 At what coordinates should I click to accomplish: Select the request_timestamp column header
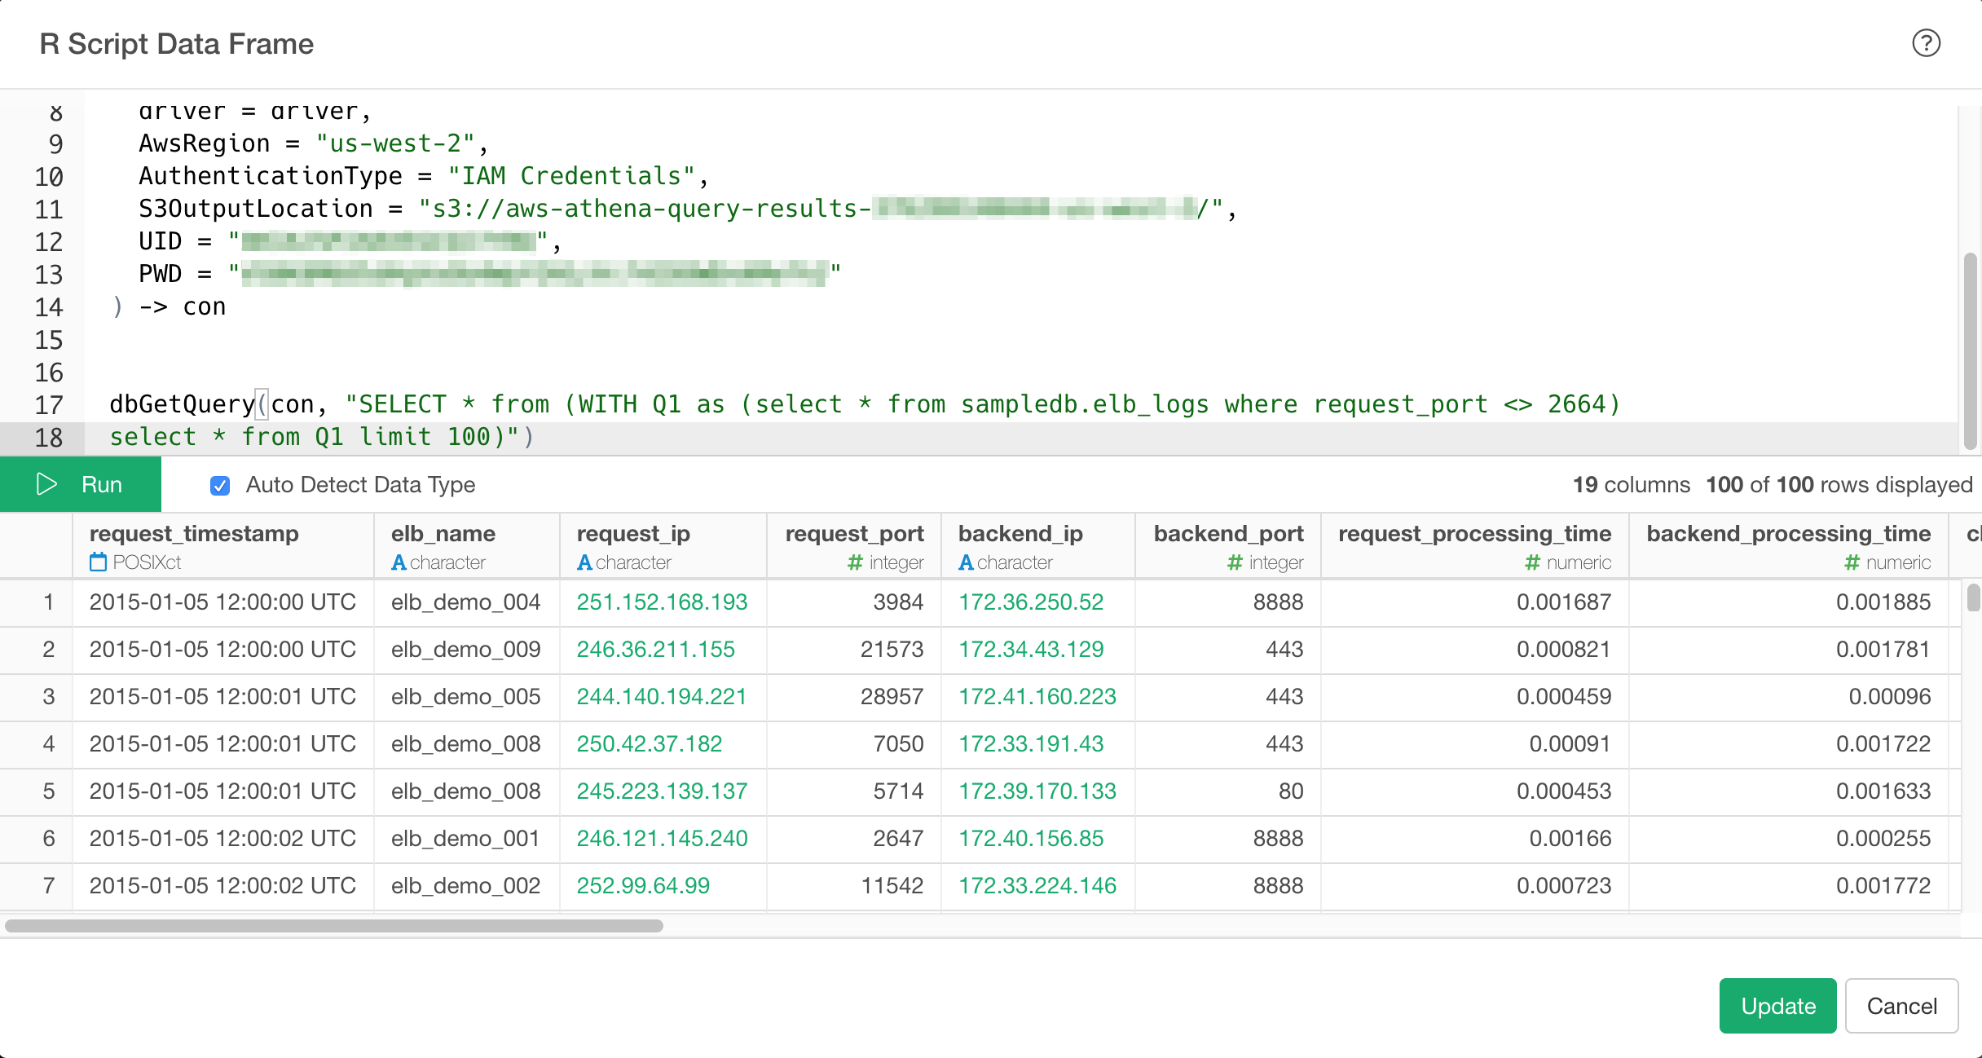coord(223,546)
